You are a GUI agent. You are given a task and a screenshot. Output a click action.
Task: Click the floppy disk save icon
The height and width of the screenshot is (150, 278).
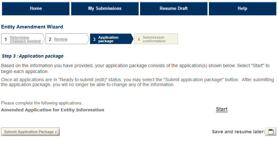(x=270, y=132)
